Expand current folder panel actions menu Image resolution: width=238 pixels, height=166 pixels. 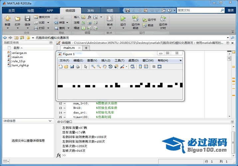point(51,43)
